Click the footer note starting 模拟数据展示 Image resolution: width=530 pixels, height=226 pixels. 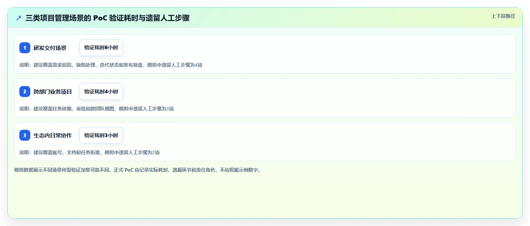(138, 170)
